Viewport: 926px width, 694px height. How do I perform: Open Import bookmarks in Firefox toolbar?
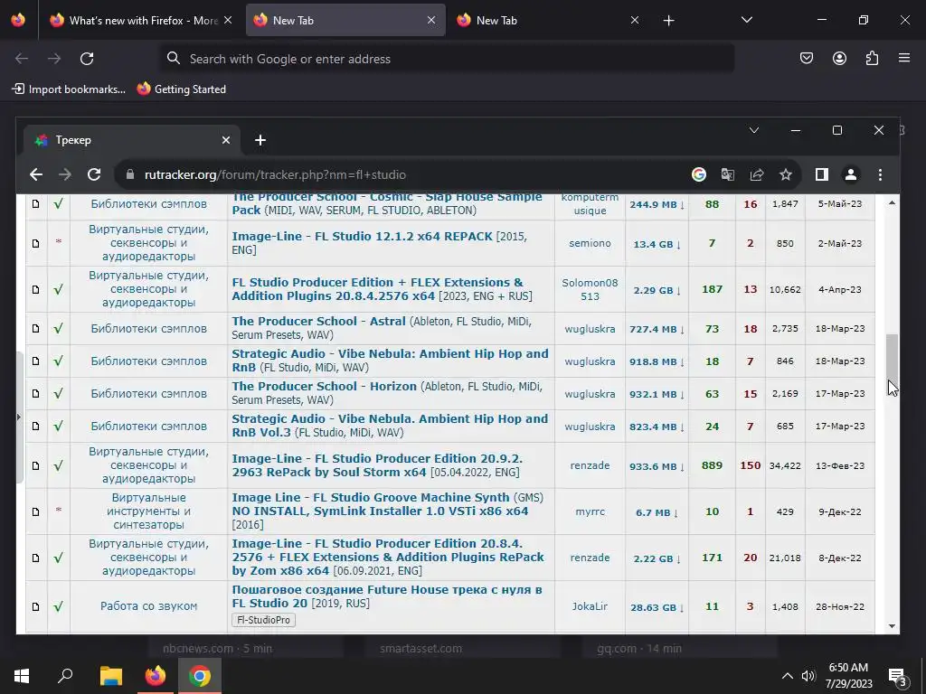(69, 89)
